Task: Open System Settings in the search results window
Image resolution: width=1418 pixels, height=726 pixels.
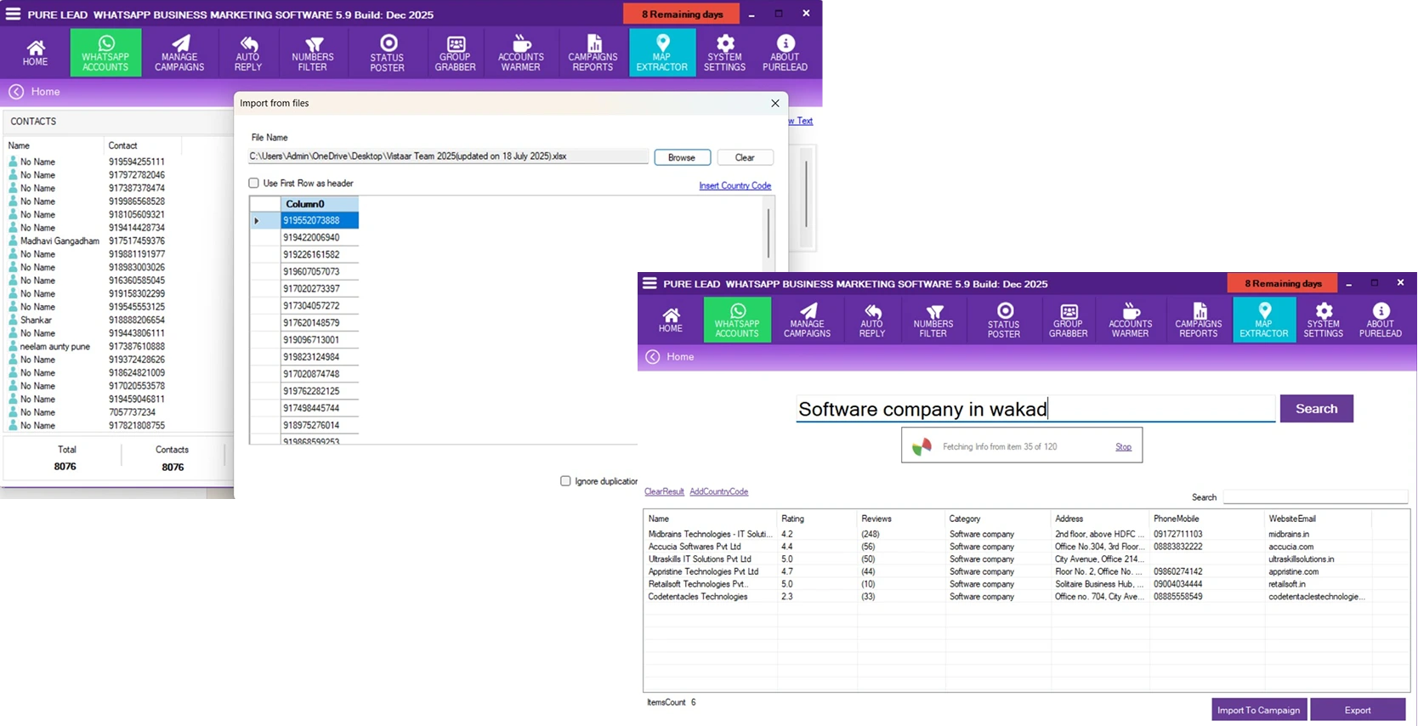Action: 1323,320
